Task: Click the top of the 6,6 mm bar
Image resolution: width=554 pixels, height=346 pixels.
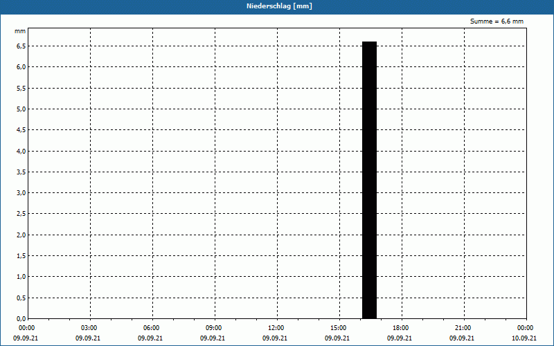Action: [369, 42]
